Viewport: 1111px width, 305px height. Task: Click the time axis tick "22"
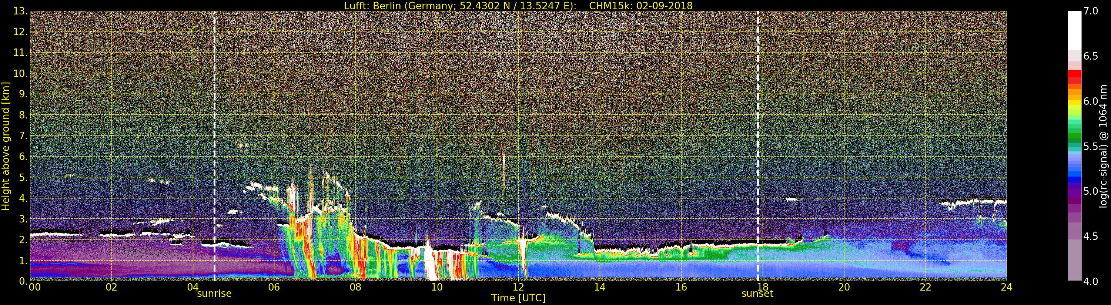(926, 287)
